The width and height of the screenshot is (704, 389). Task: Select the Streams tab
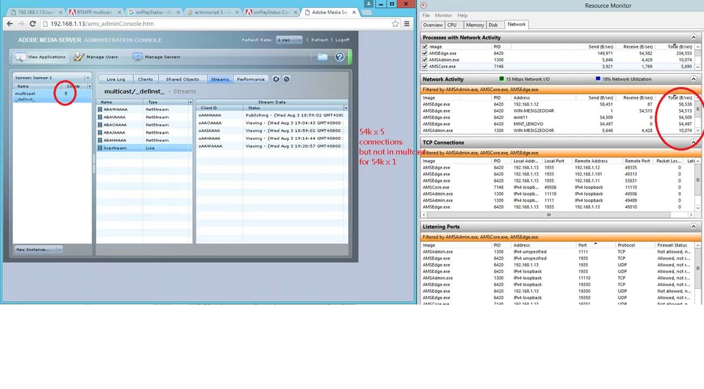coord(220,79)
